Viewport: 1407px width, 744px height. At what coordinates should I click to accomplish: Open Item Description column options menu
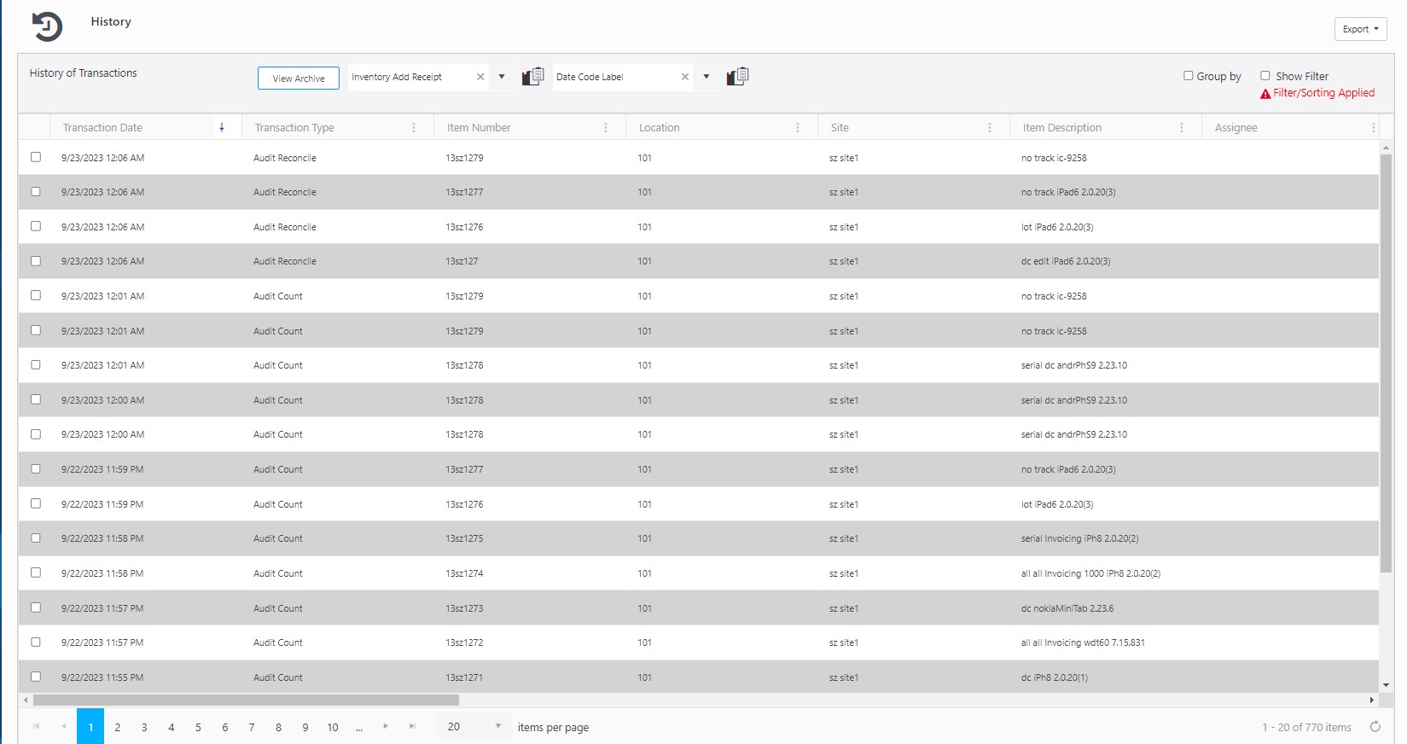pos(1181,128)
